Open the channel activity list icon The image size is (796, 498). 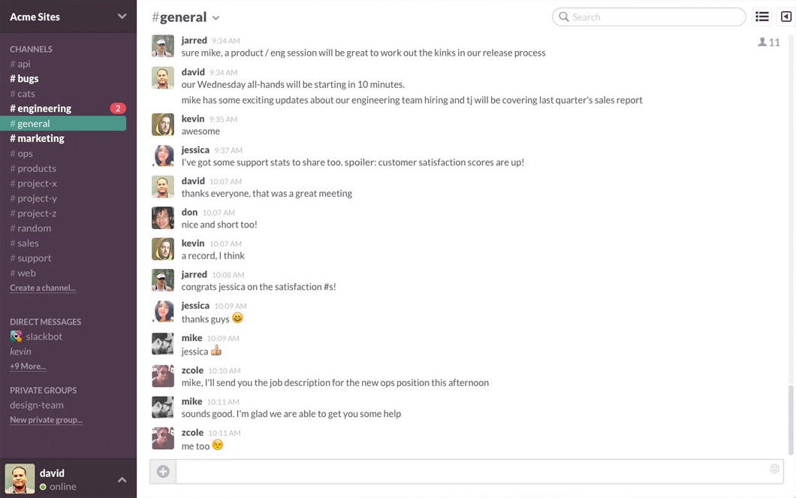coord(761,16)
